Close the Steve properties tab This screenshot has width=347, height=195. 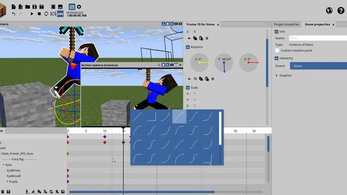[x=333, y=24]
